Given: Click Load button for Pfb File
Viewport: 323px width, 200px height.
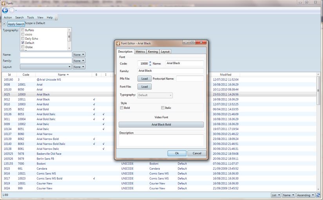Looking at the screenshot, I should 145,79.
